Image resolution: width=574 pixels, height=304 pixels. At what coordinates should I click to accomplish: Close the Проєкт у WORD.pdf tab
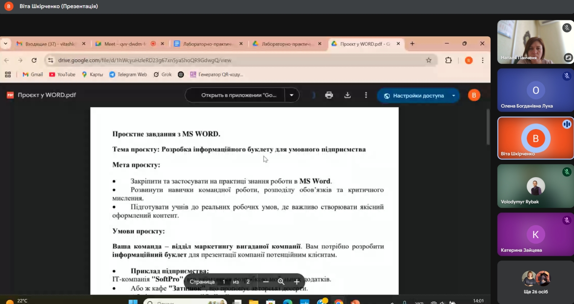click(x=398, y=44)
